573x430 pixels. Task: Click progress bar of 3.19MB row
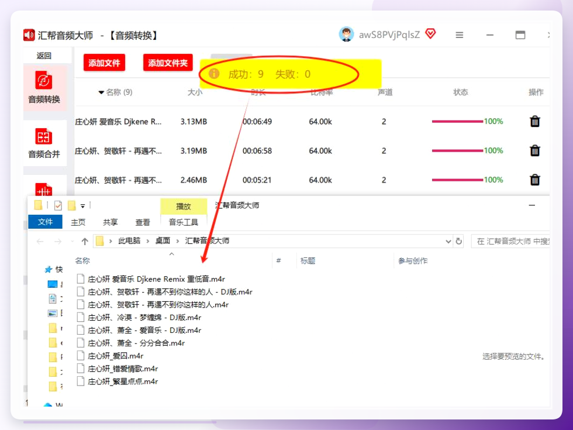(x=457, y=151)
